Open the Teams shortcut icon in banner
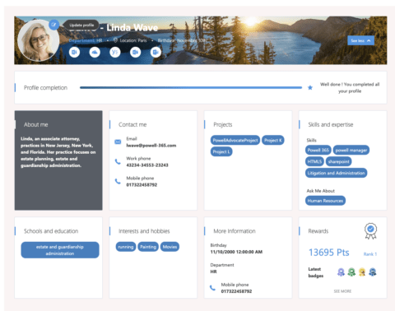The width and height of the screenshot is (395, 311). 156,52
